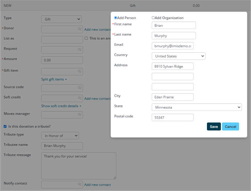Viewport: 251px width, 191px height.
Task: Click the Source code input field
Action: [62, 88]
